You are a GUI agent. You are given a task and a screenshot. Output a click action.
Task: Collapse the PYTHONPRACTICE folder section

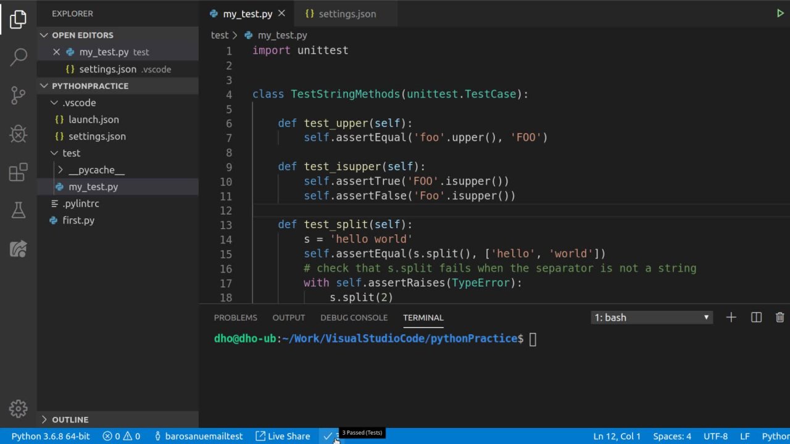click(118, 86)
